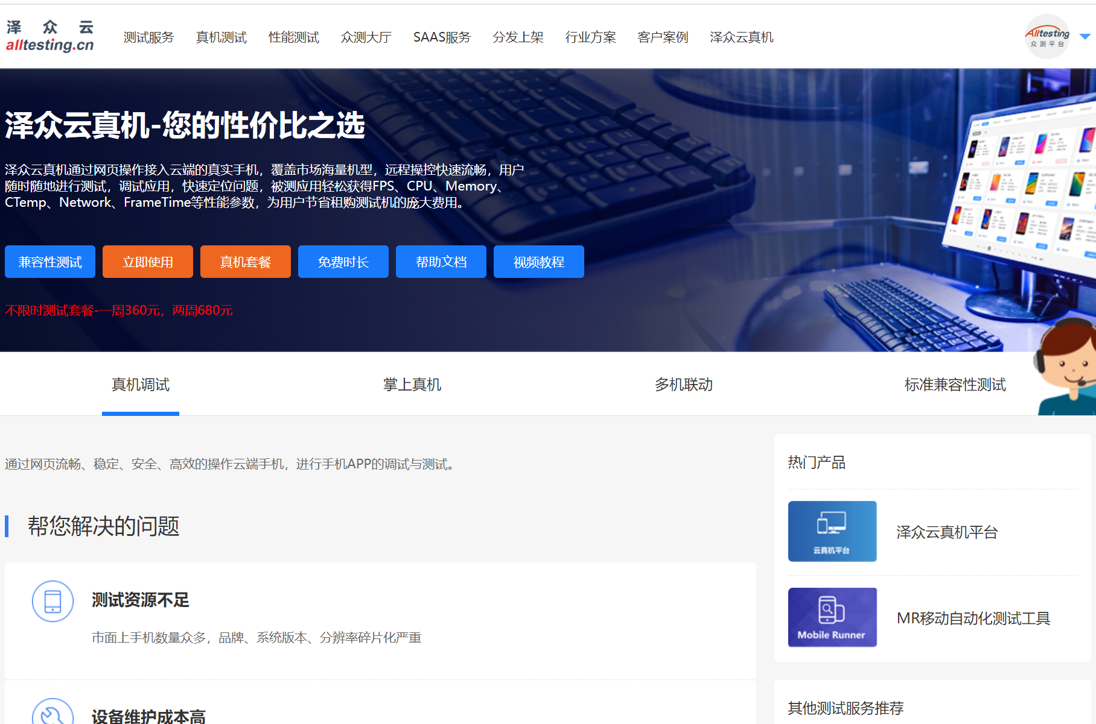Click the wrench icon beside 设备维护成本高
The image size is (1096, 724).
click(x=53, y=713)
